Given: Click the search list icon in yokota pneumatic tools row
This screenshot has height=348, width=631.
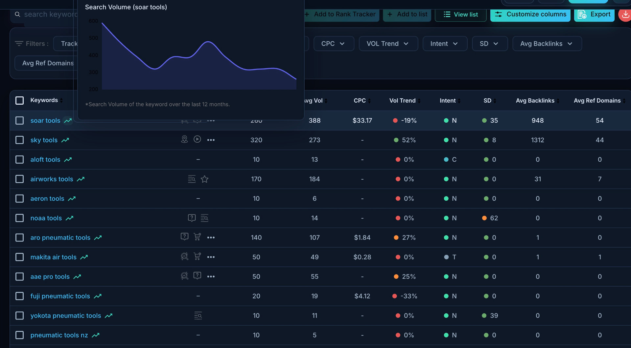Looking at the screenshot, I should 198,316.
